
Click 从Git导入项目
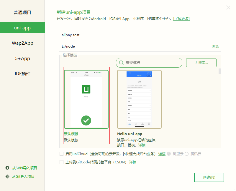pyautogui.click(x=23, y=177)
